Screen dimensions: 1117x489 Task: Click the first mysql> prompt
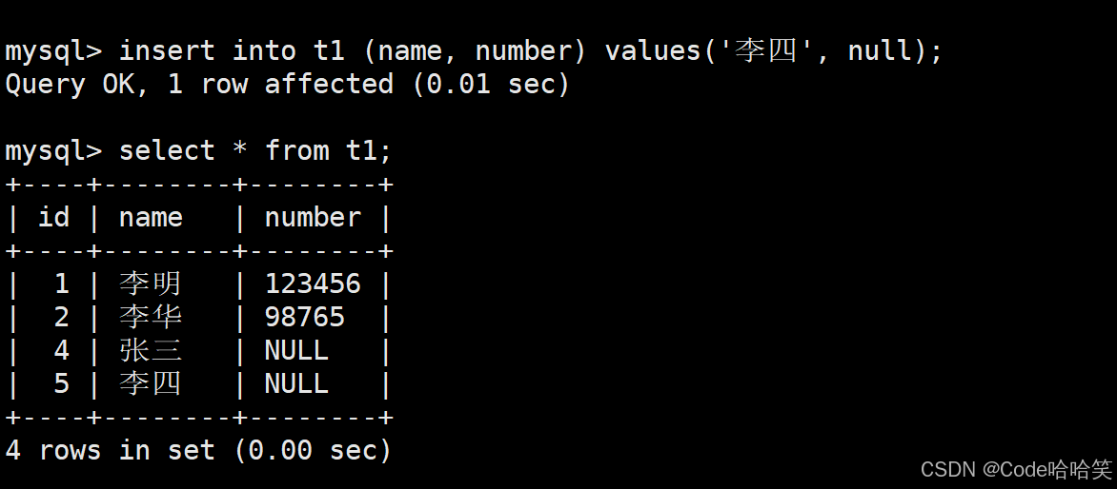53,51
